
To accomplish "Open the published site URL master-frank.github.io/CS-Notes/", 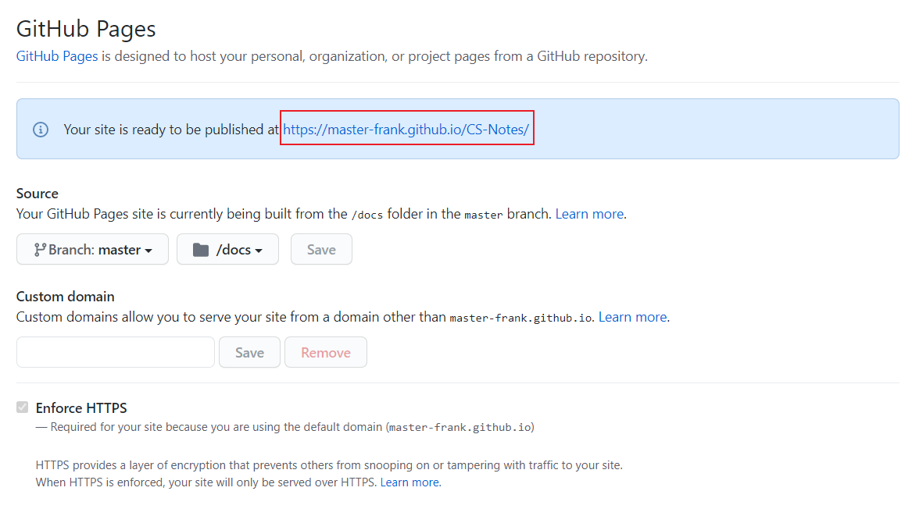I will coord(406,129).
